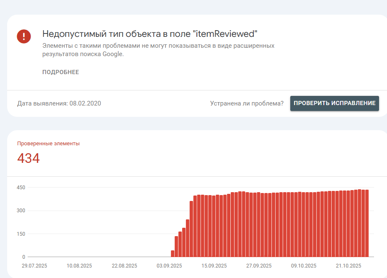Click the error title mentioning itemReviewed
Screen dimensions: 387x278
click(x=150, y=33)
